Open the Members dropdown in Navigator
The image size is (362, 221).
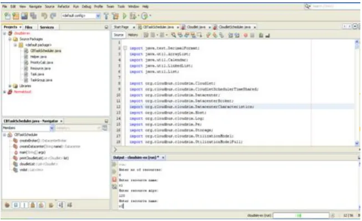pos(52,128)
